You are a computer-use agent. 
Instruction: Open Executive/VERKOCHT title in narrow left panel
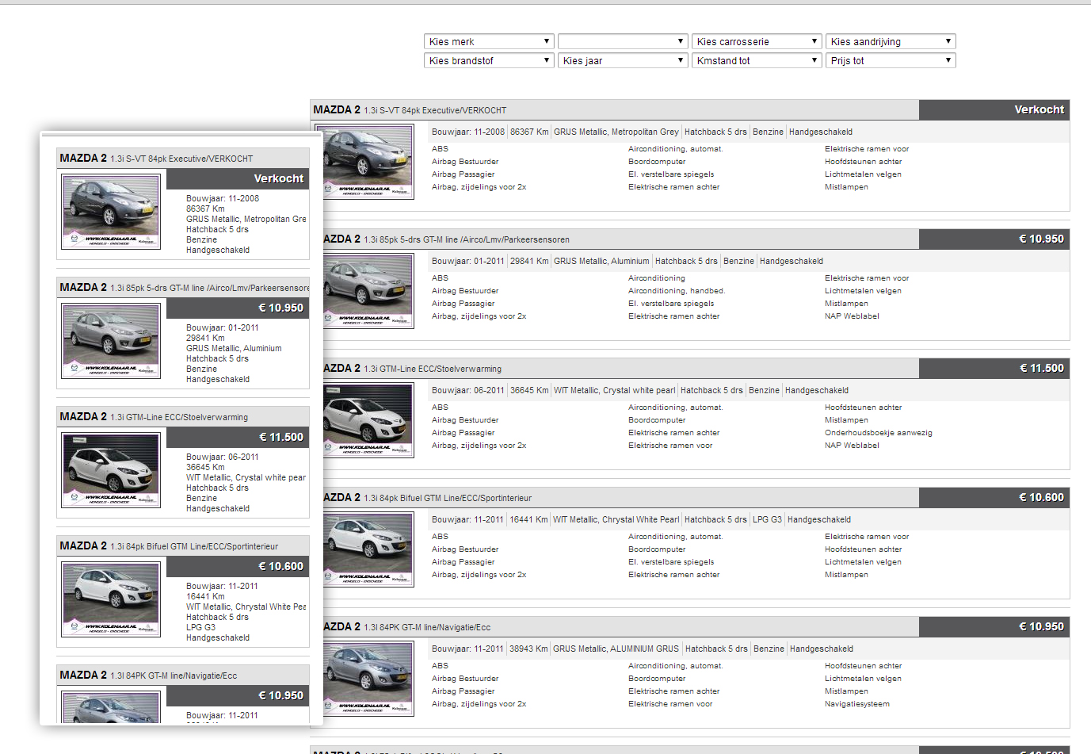156,159
